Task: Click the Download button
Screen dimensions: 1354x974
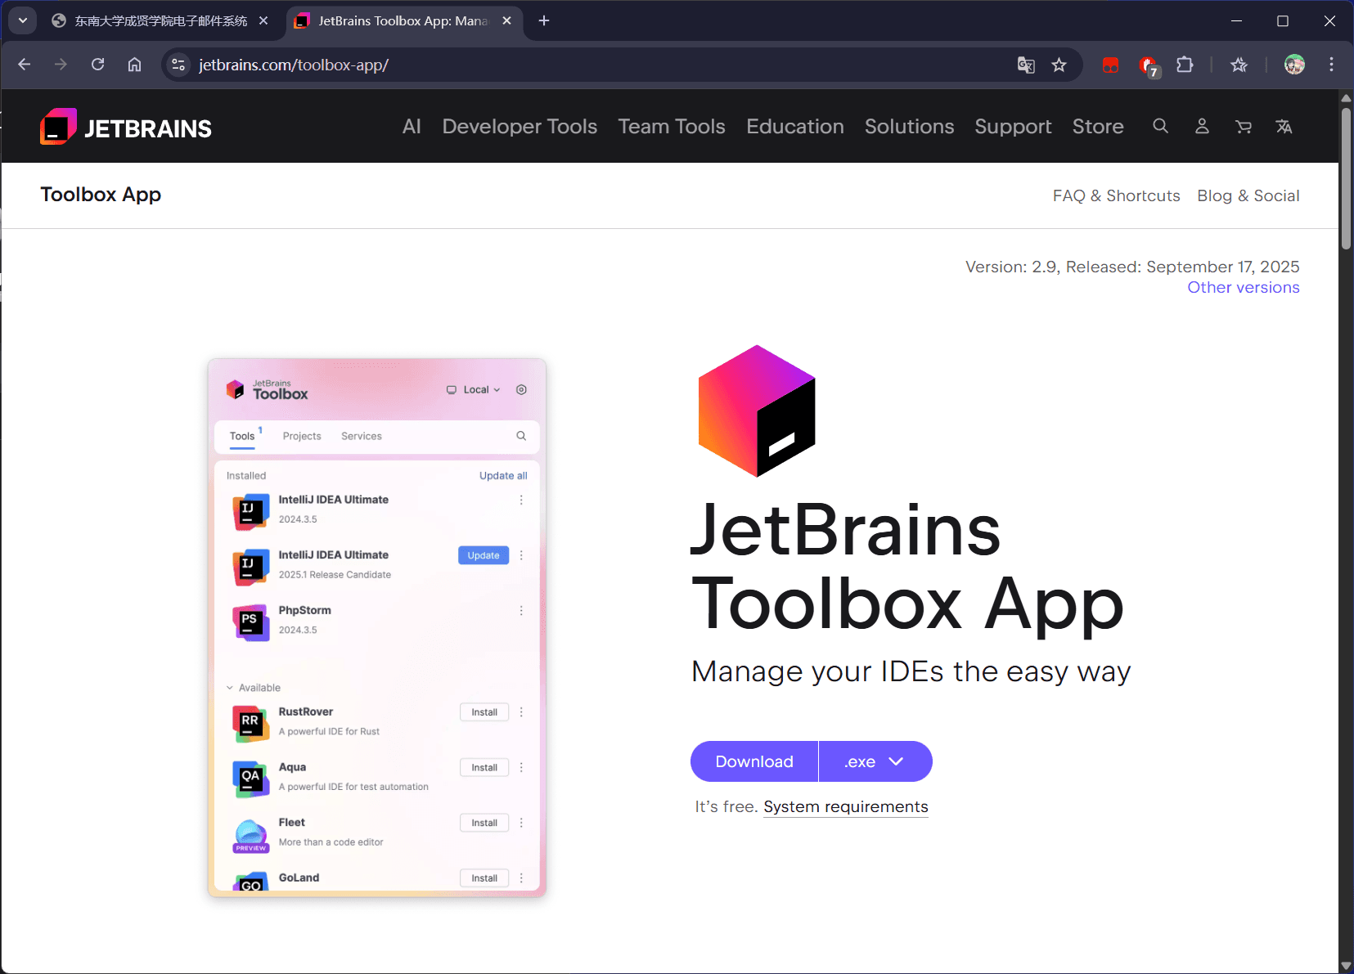Action: click(753, 761)
